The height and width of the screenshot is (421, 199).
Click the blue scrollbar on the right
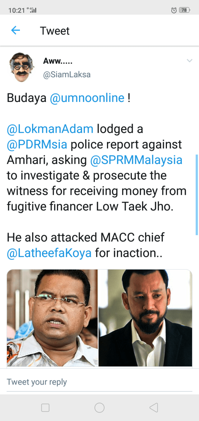coord(197,194)
